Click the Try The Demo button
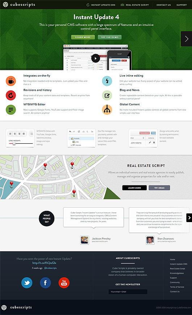This screenshot has width=192, height=315. (x=109, y=37)
